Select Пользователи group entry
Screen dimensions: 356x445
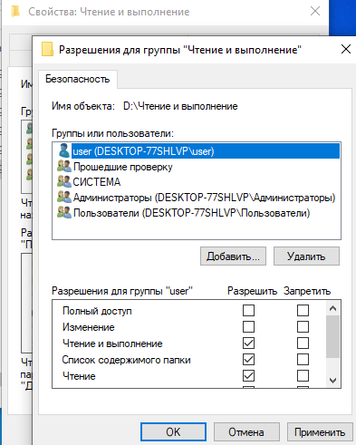(x=191, y=213)
